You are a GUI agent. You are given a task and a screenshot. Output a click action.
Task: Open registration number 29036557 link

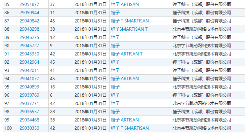click(29, 112)
